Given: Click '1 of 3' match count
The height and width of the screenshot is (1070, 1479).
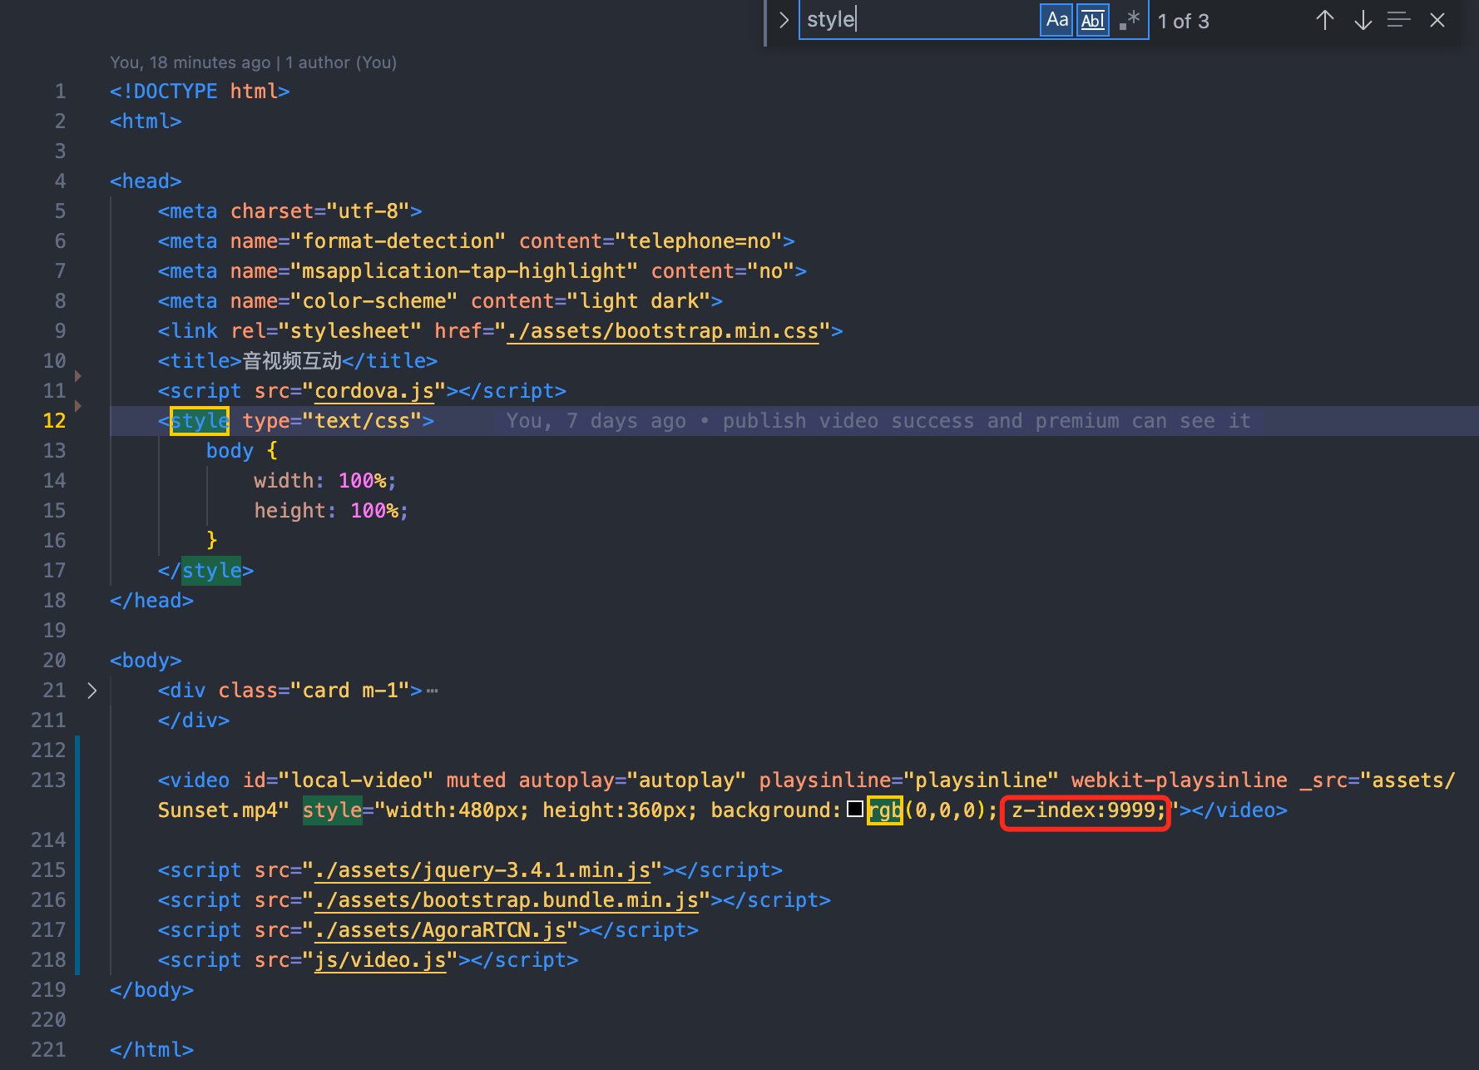Looking at the screenshot, I should coord(1183,21).
